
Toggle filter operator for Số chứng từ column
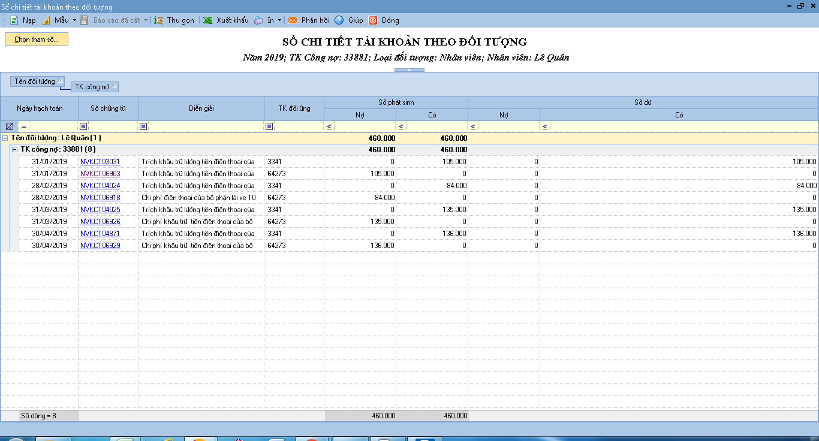point(83,126)
